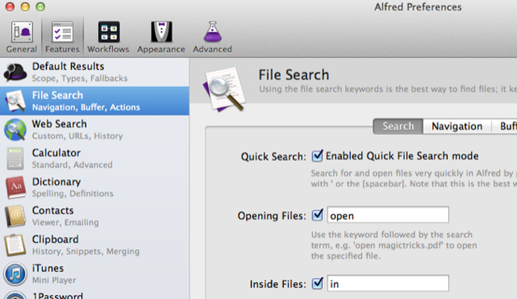
Task: Switch to the Navigation tab
Action: point(457,126)
